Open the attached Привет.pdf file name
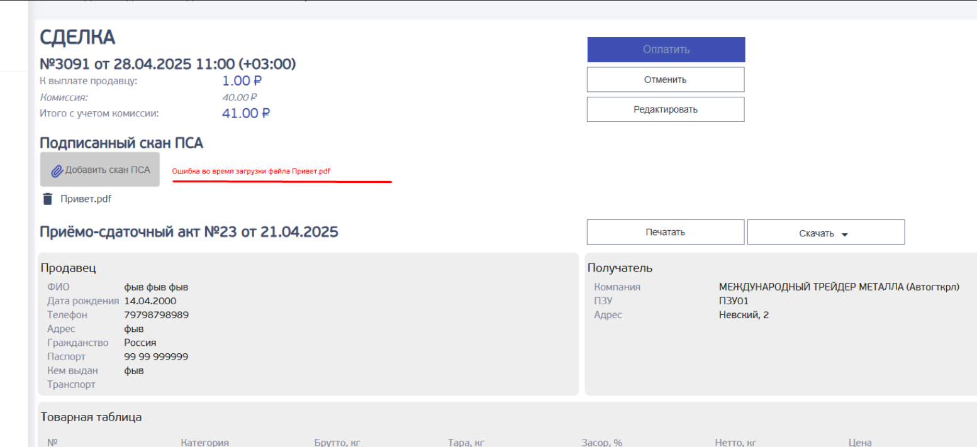Image resolution: width=977 pixels, height=447 pixels. pyautogui.click(x=86, y=199)
